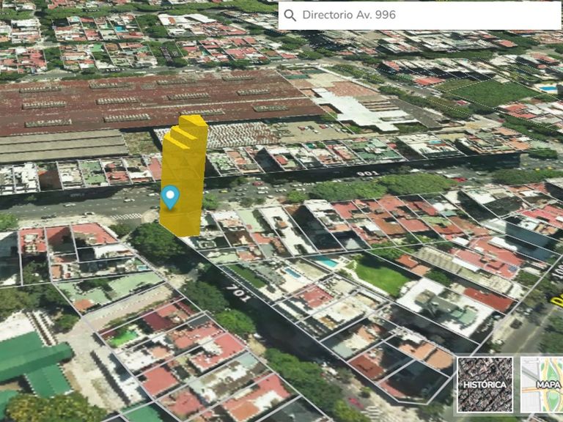This screenshot has width=563, height=422.
Task: Click the top of the yellow 3D building
Action: pyautogui.click(x=194, y=122)
